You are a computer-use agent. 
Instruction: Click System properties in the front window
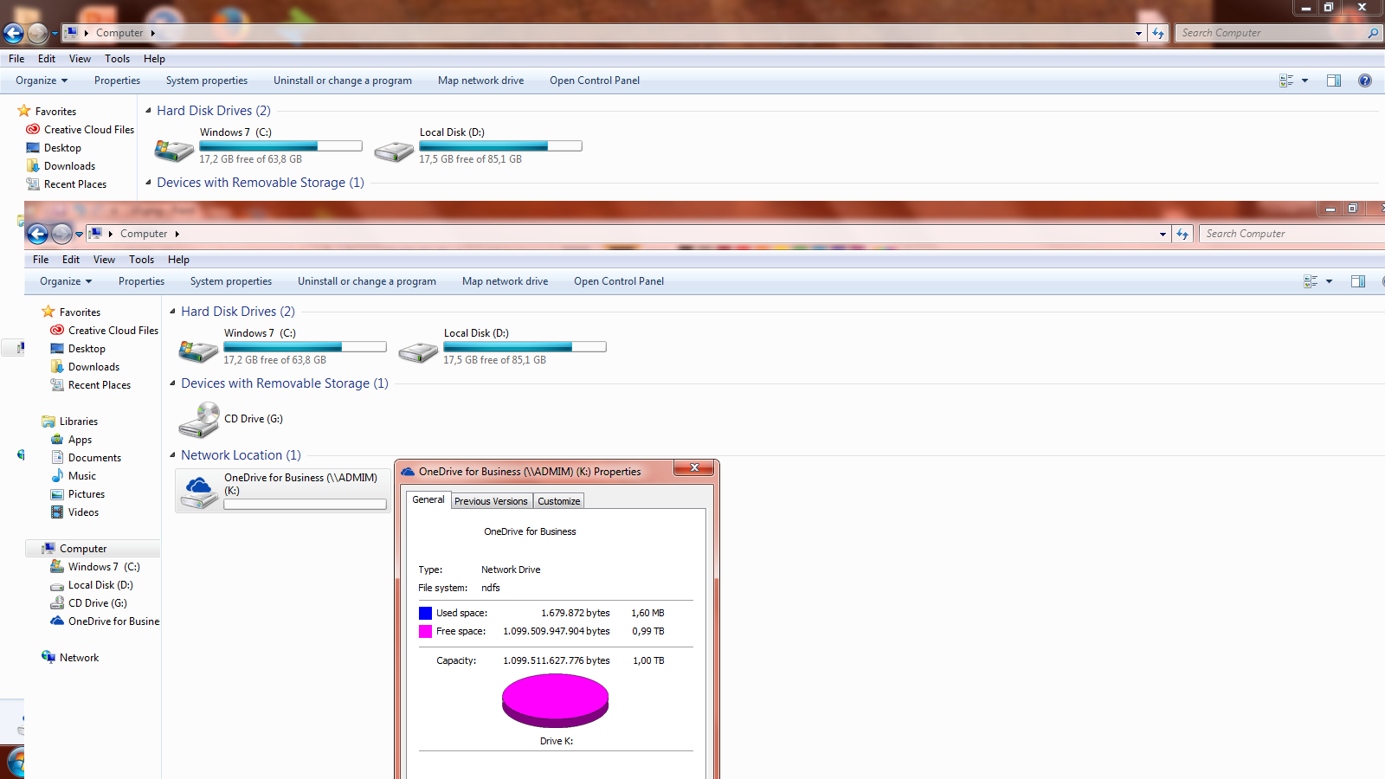(x=231, y=281)
